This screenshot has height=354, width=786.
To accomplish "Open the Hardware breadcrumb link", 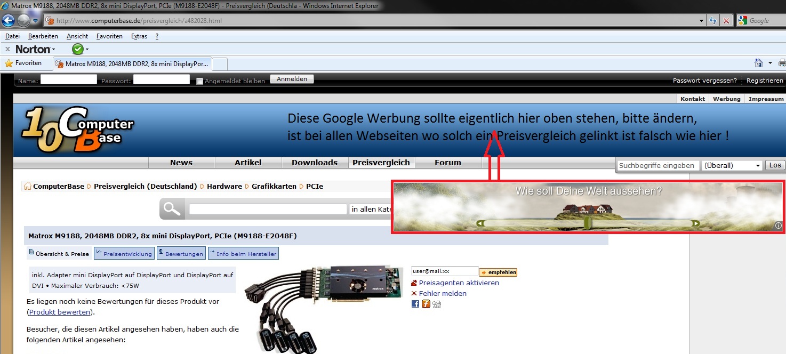I will 224,186.
